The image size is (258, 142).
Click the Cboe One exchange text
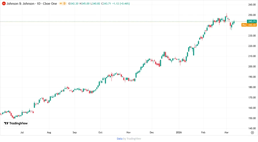[50, 4]
